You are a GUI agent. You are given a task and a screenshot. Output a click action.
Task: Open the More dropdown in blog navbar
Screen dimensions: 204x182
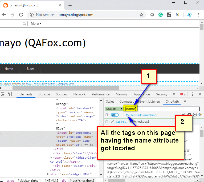pyautogui.click(x=36, y=23)
